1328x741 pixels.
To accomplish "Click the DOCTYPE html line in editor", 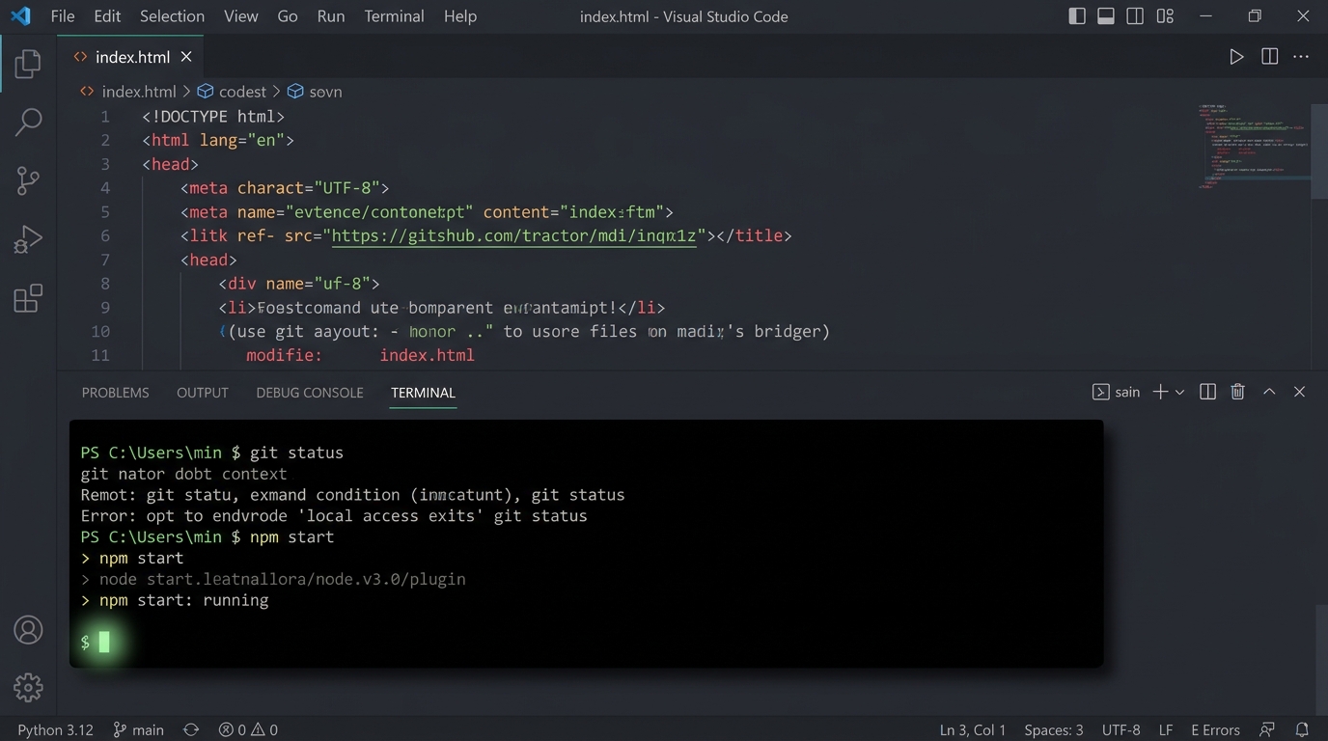I will [213, 117].
